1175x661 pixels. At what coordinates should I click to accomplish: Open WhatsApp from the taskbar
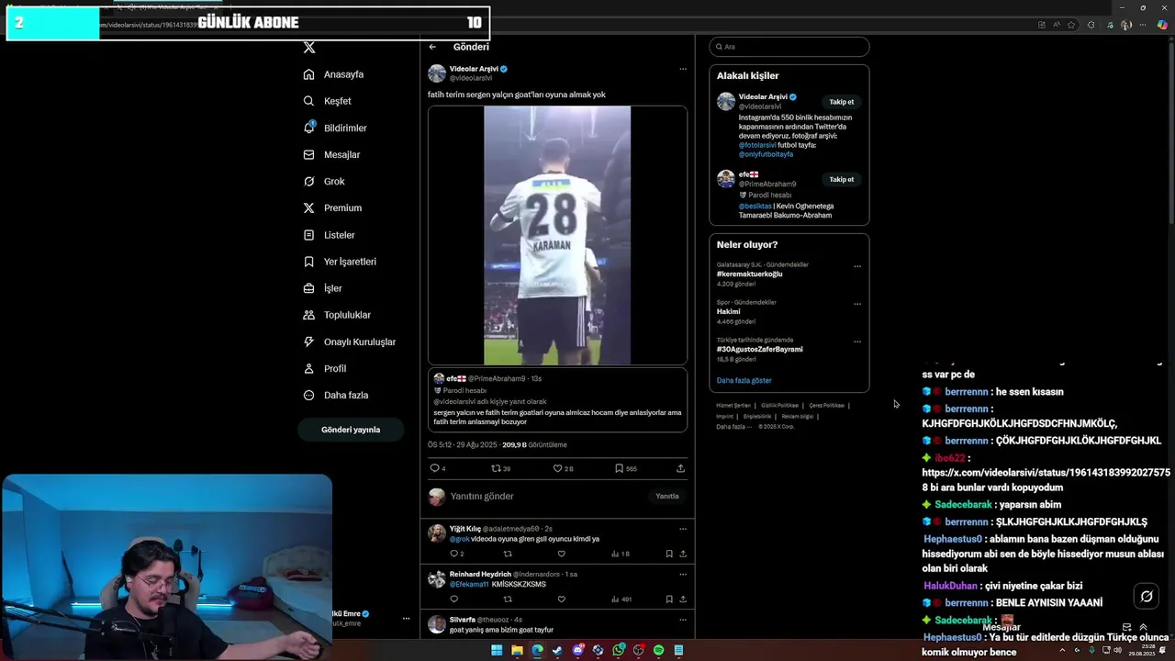(x=619, y=650)
